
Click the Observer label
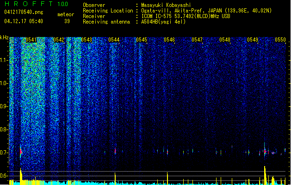click(94, 5)
